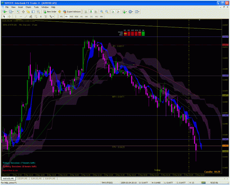The height and width of the screenshot is (185, 230).
Task: Switch chart to candlestick style
Action: tap(91, 11)
